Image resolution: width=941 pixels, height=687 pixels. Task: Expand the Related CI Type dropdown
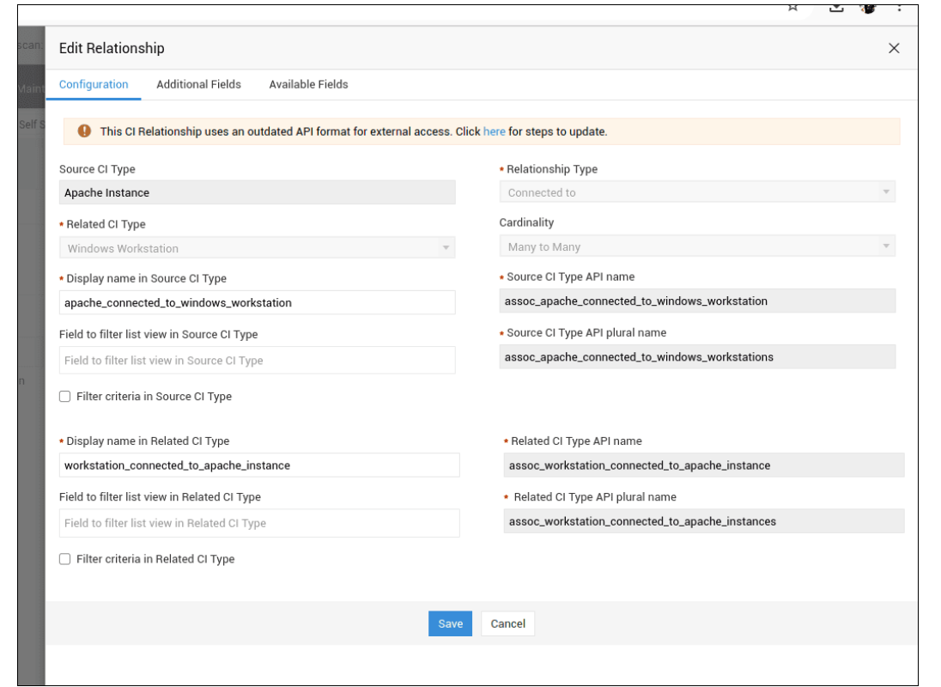pyautogui.click(x=257, y=248)
